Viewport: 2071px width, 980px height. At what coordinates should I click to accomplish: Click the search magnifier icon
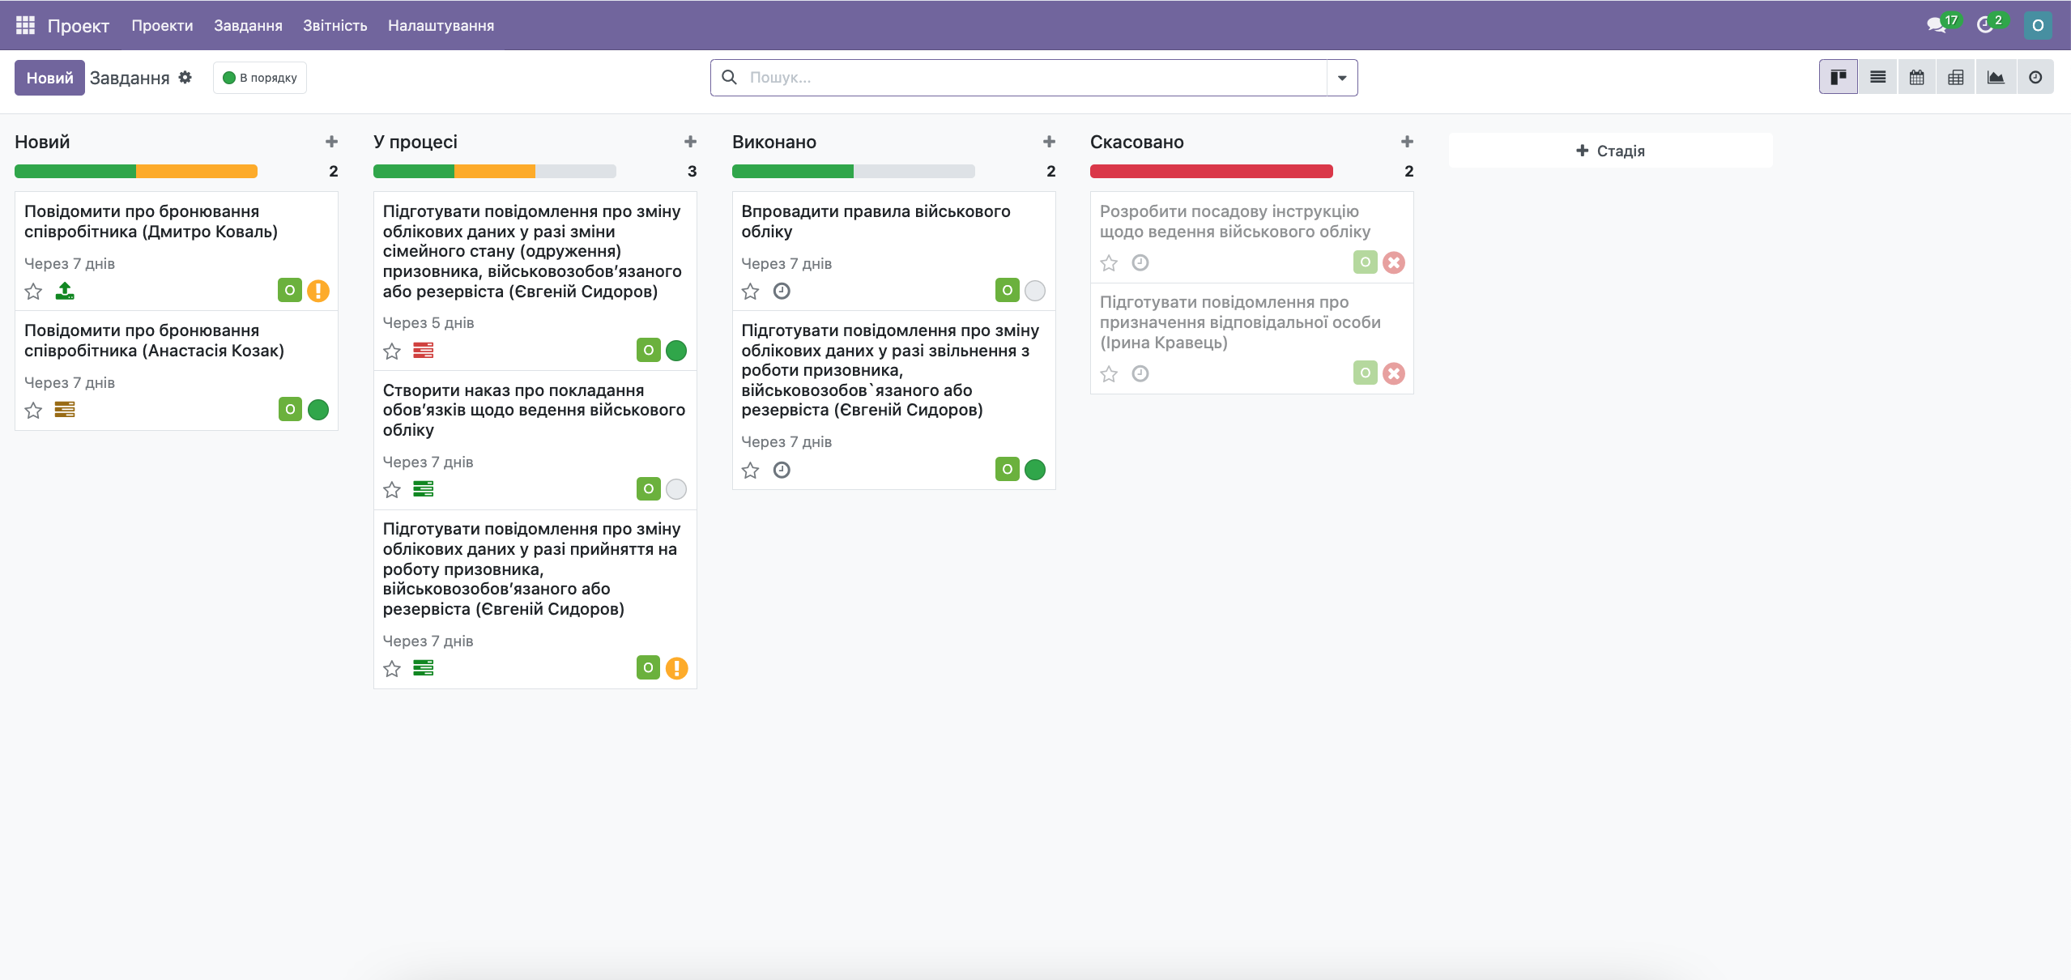point(729,77)
